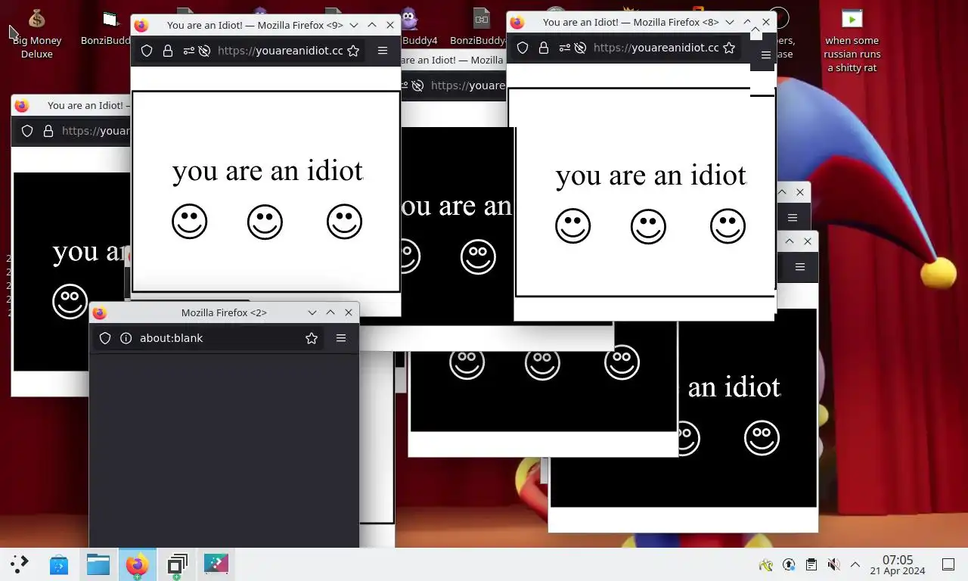This screenshot has height=581, width=968.
Task: Maximize Firefox <2> with up chevron
Action: point(330,312)
